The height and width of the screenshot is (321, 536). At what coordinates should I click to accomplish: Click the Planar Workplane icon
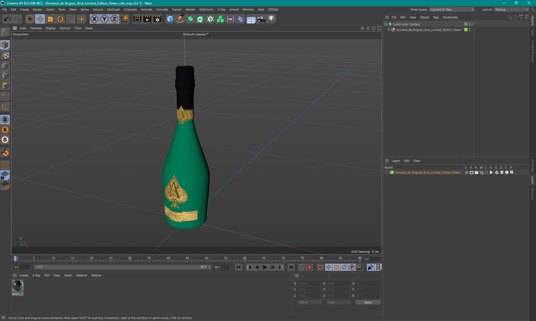(5, 185)
